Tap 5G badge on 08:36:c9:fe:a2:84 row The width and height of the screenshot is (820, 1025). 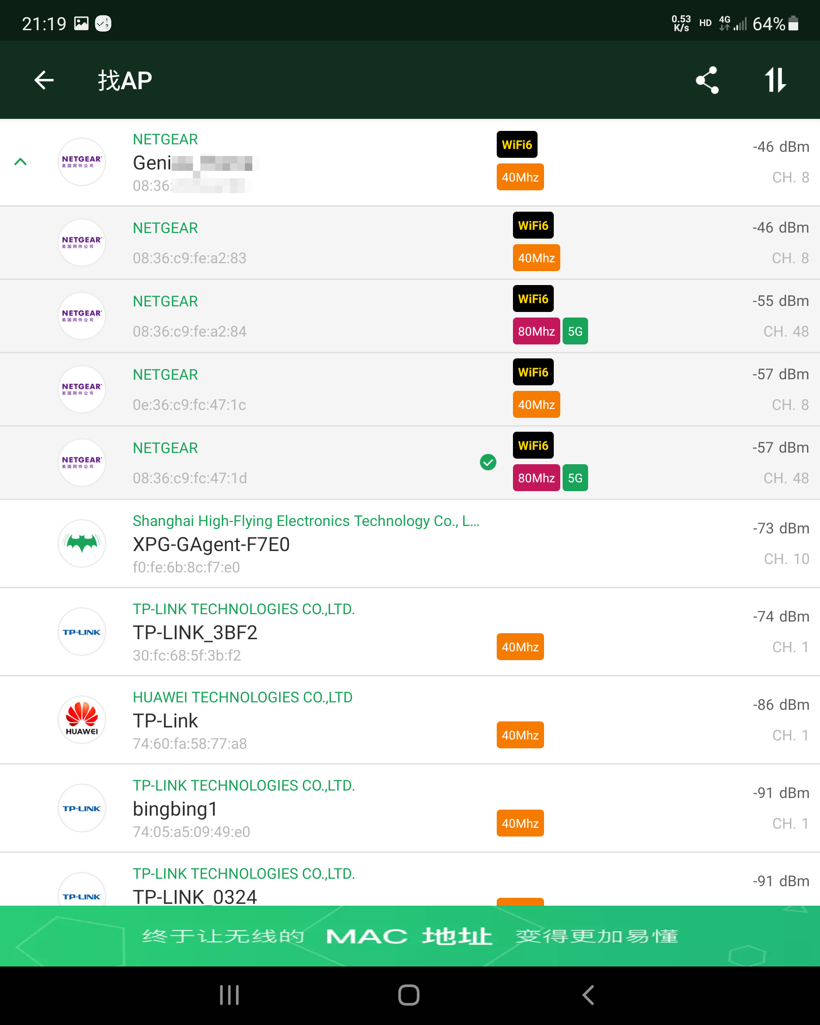575,331
